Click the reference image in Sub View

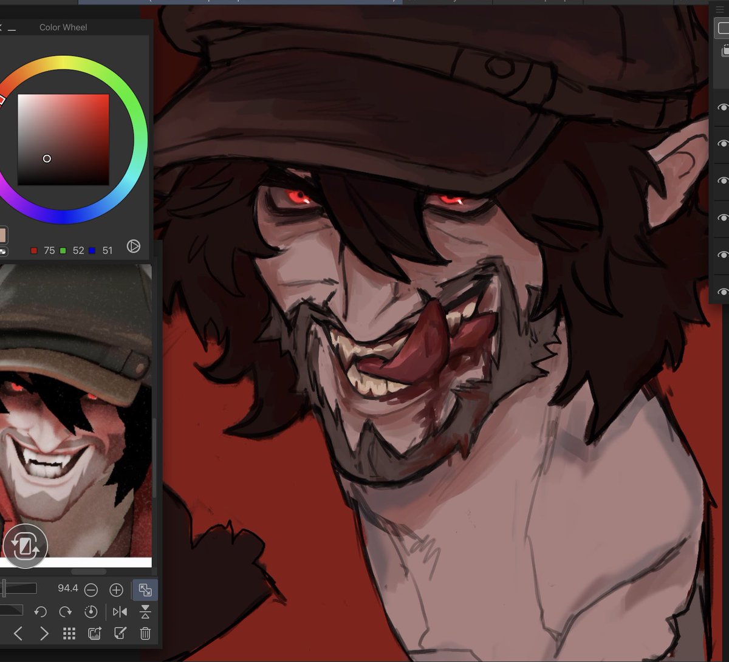[76, 410]
